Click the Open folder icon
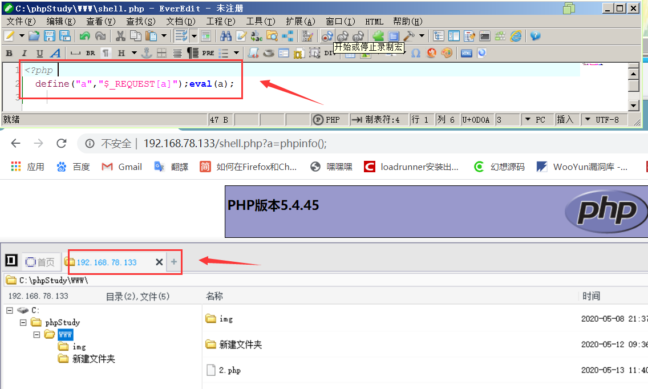The width and height of the screenshot is (648, 389). click(34, 37)
